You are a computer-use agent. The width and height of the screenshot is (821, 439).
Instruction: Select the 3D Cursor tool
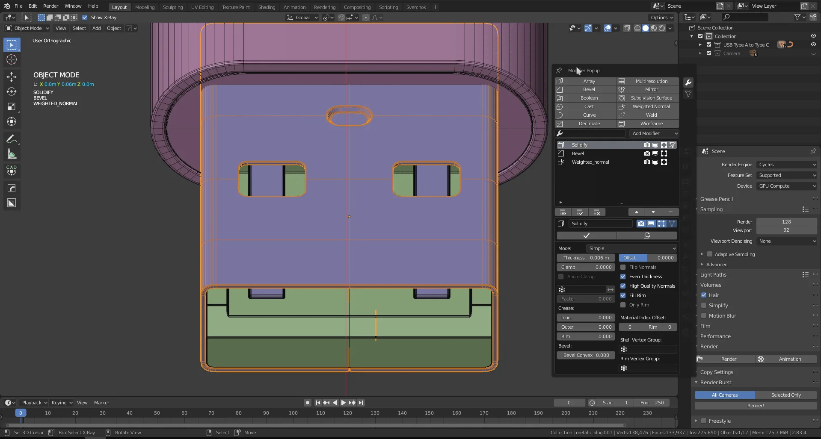(12, 60)
